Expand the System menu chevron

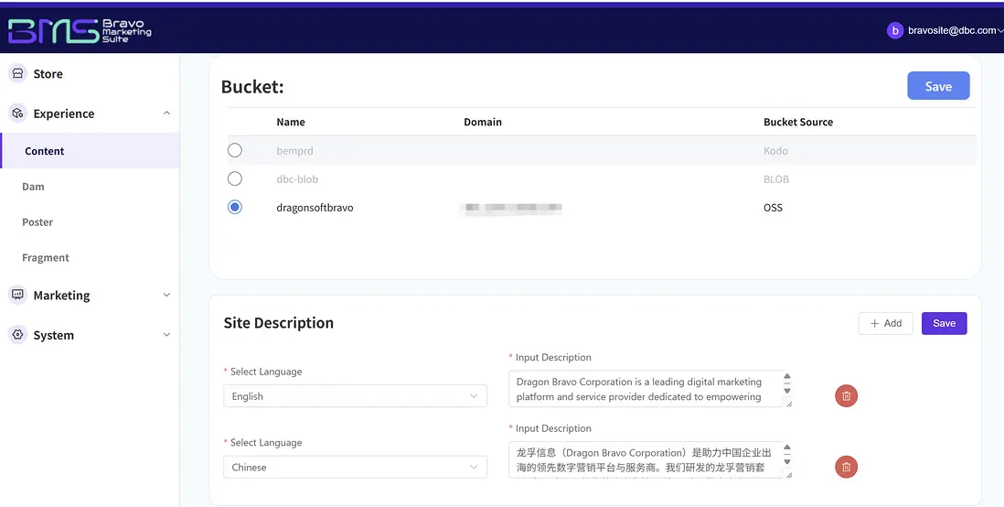pyautogui.click(x=166, y=335)
